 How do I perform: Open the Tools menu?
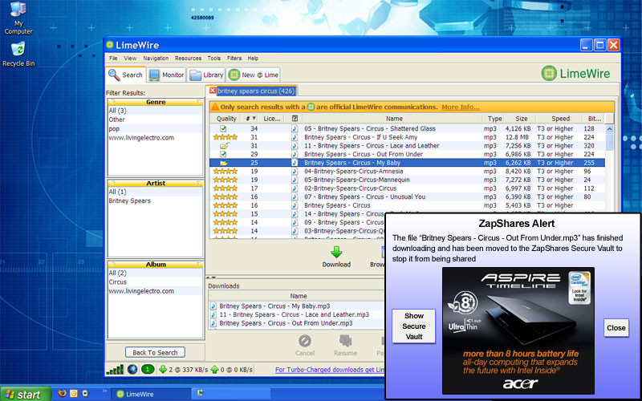pyautogui.click(x=213, y=58)
